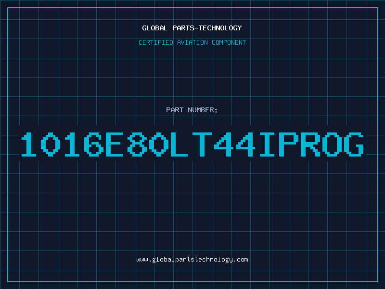Open the www.globalpartstechnology.com link
Image resolution: width=385 pixels, height=289 pixels.
pyautogui.click(x=192, y=260)
